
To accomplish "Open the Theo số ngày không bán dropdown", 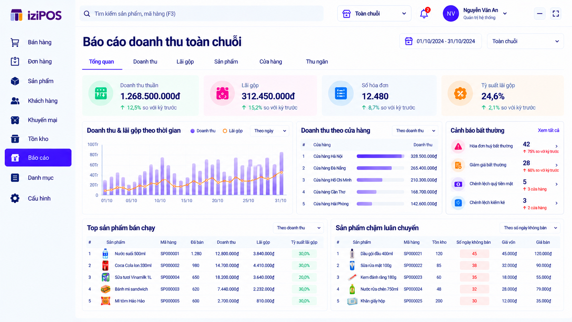I will click(x=530, y=228).
